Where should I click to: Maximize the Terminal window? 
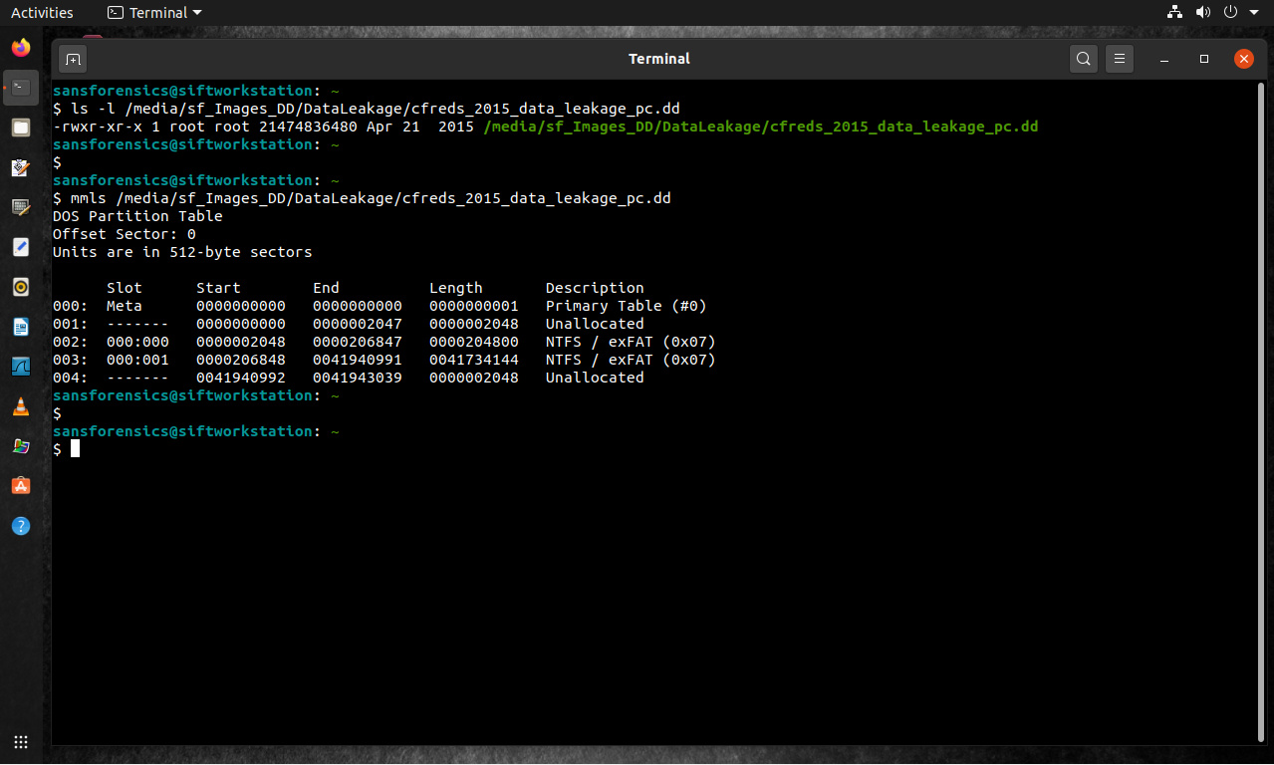pyautogui.click(x=1204, y=59)
